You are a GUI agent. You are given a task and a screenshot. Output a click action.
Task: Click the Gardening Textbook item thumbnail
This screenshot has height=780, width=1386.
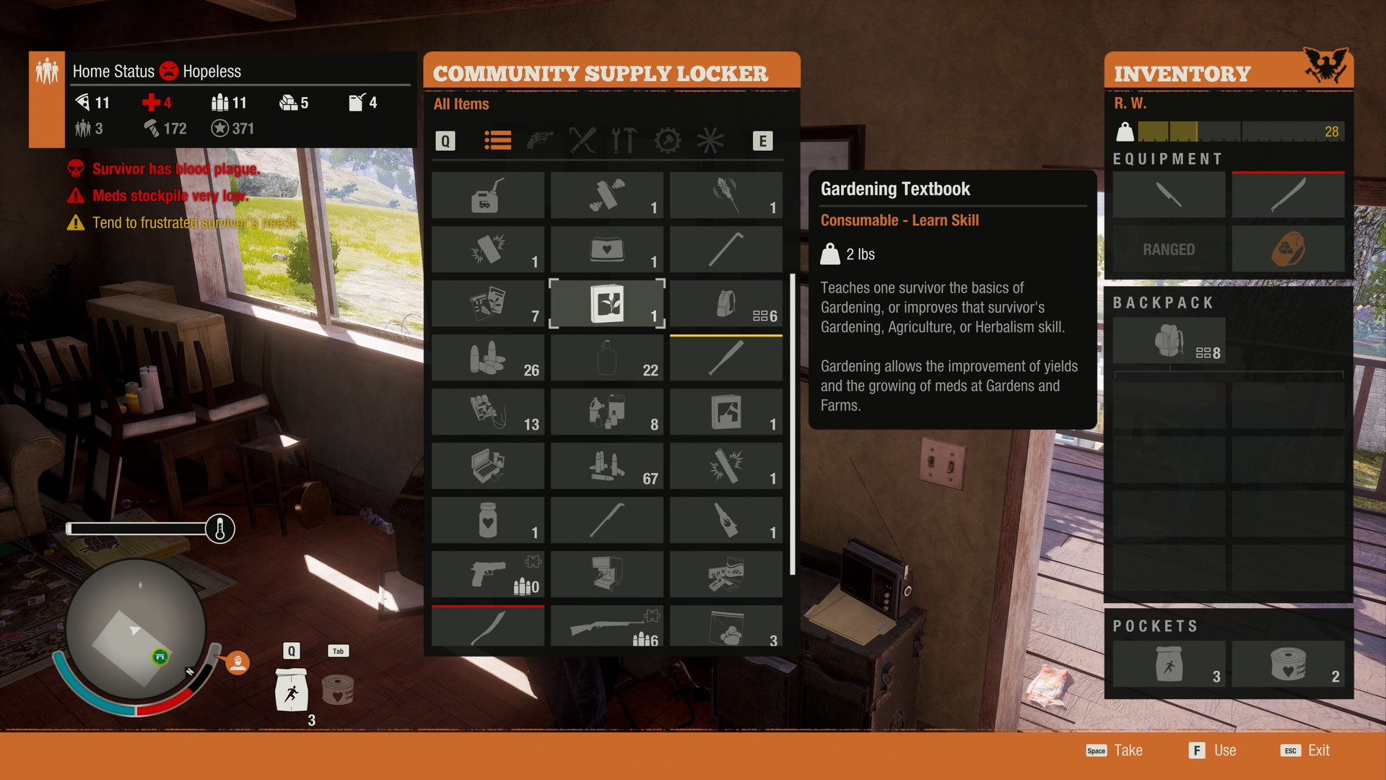pos(606,304)
